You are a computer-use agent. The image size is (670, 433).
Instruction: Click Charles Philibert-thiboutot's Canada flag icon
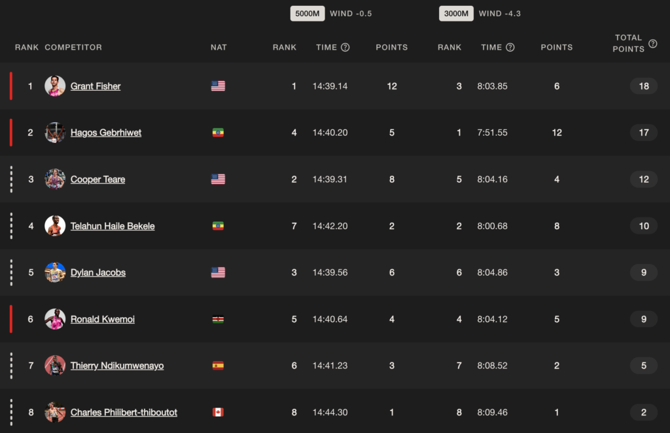click(x=218, y=412)
